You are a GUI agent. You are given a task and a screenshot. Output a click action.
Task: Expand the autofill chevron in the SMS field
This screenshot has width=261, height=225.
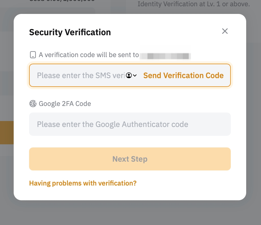(x=135, y=76)
